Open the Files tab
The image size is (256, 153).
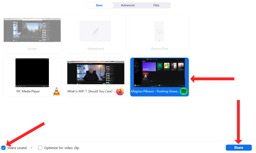(156, 5)
